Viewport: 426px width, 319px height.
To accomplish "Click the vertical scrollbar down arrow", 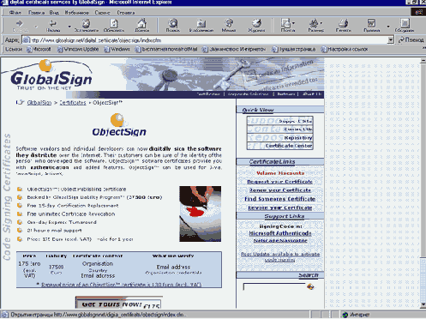I will click(423, 305).
